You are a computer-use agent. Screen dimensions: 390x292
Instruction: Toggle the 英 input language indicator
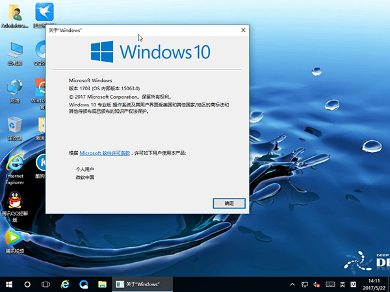tap(341, 284)
